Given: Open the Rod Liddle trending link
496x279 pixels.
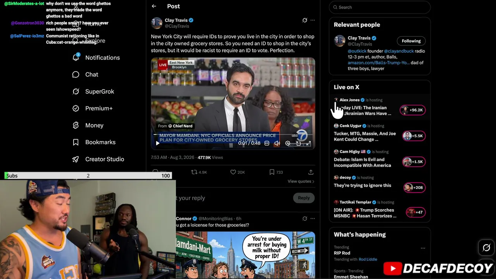Looking at the screenshot, I should [x=368, y=260].
